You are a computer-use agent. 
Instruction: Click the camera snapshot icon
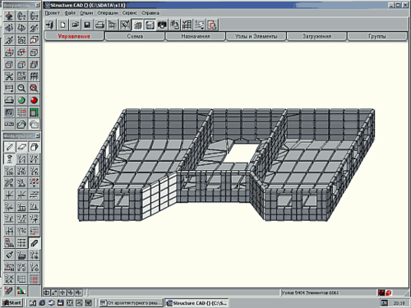(x=162, y=25)
